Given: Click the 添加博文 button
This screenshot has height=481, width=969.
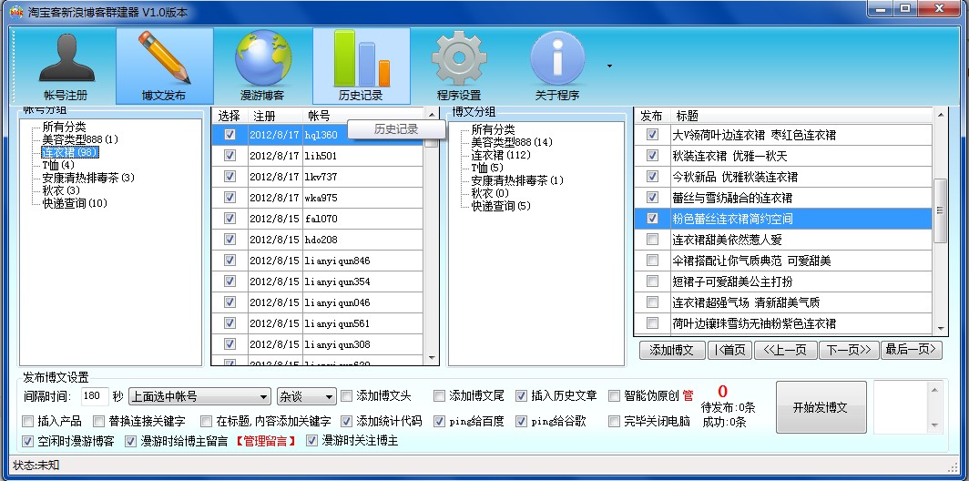Looking at the screenshot, I should 672,350.
